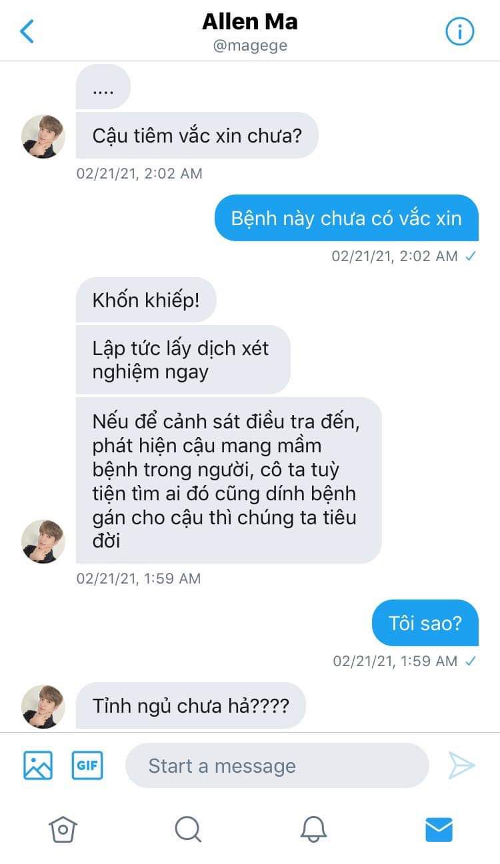Open the Allen Ma profile name header
The height and width of the screenshot is (864, 500).
tap(250, 22)
